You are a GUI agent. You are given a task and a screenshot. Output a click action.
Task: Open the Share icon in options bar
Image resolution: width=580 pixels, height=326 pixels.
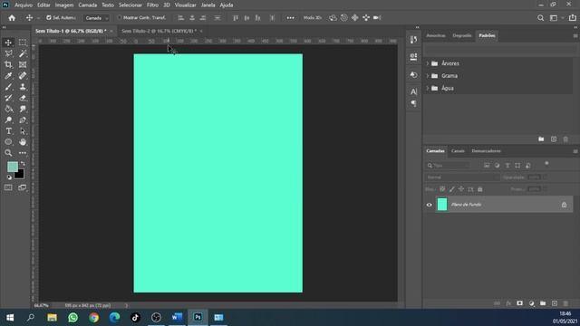click(x=572, y=18)
